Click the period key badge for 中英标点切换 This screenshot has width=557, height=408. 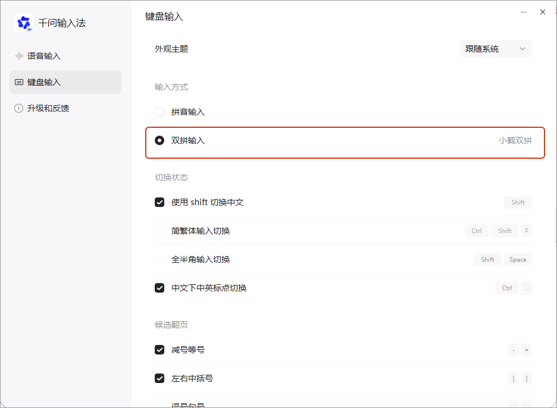(x=527, y=288)
